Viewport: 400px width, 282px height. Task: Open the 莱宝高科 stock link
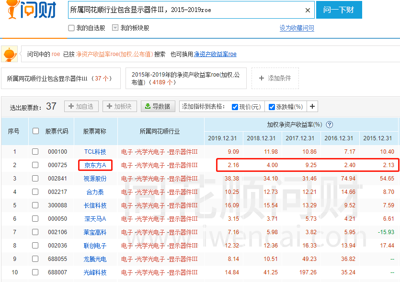pyautogui.click(x=95, y=232)
